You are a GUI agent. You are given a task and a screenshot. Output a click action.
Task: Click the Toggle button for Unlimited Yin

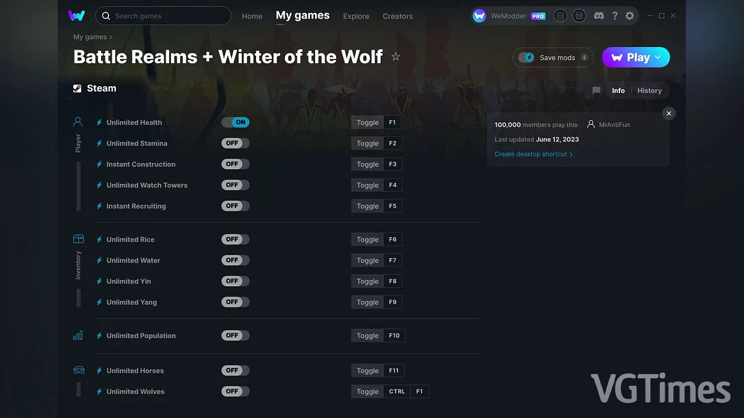(368, 281)
